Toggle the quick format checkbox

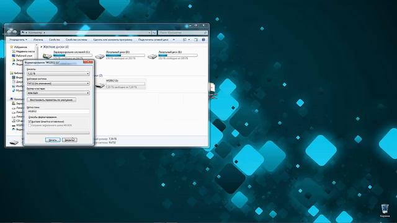pos(30,121)
